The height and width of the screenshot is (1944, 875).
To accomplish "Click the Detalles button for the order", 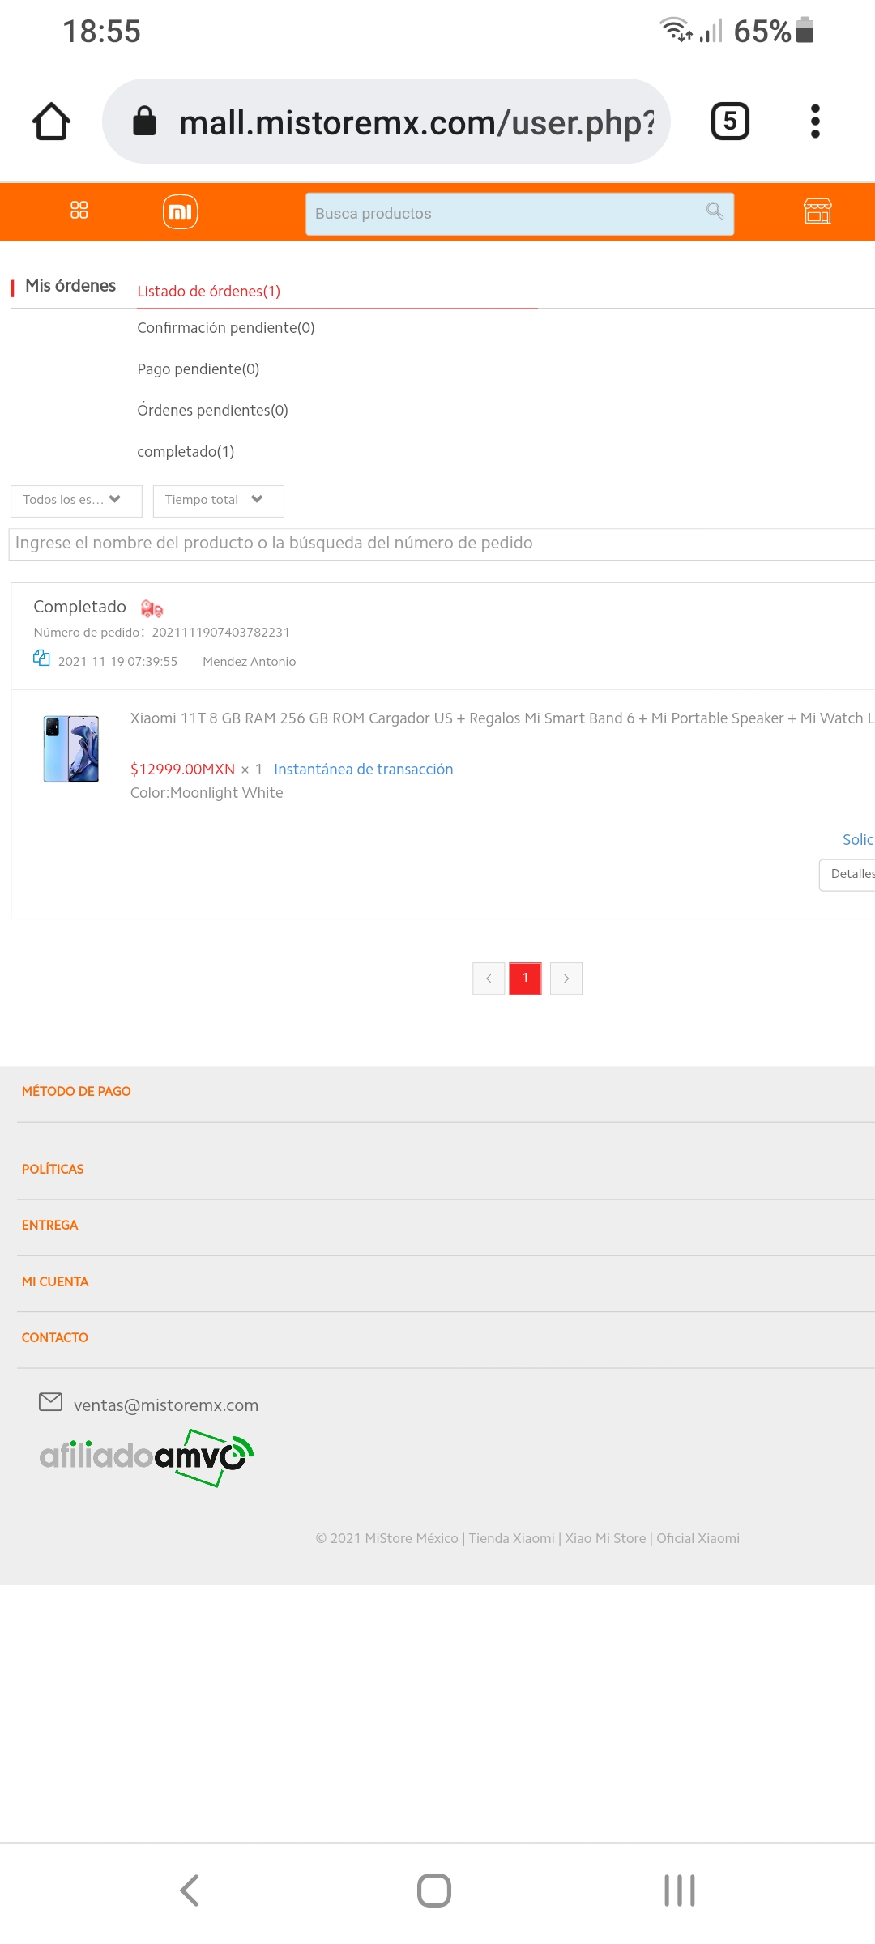I will (x=847, y=874).
